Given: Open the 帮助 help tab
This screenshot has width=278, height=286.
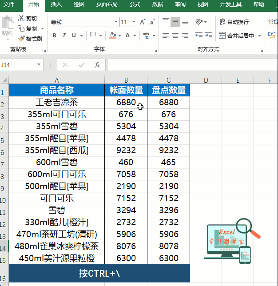Looking at the screenshot, I should point(258,4).
